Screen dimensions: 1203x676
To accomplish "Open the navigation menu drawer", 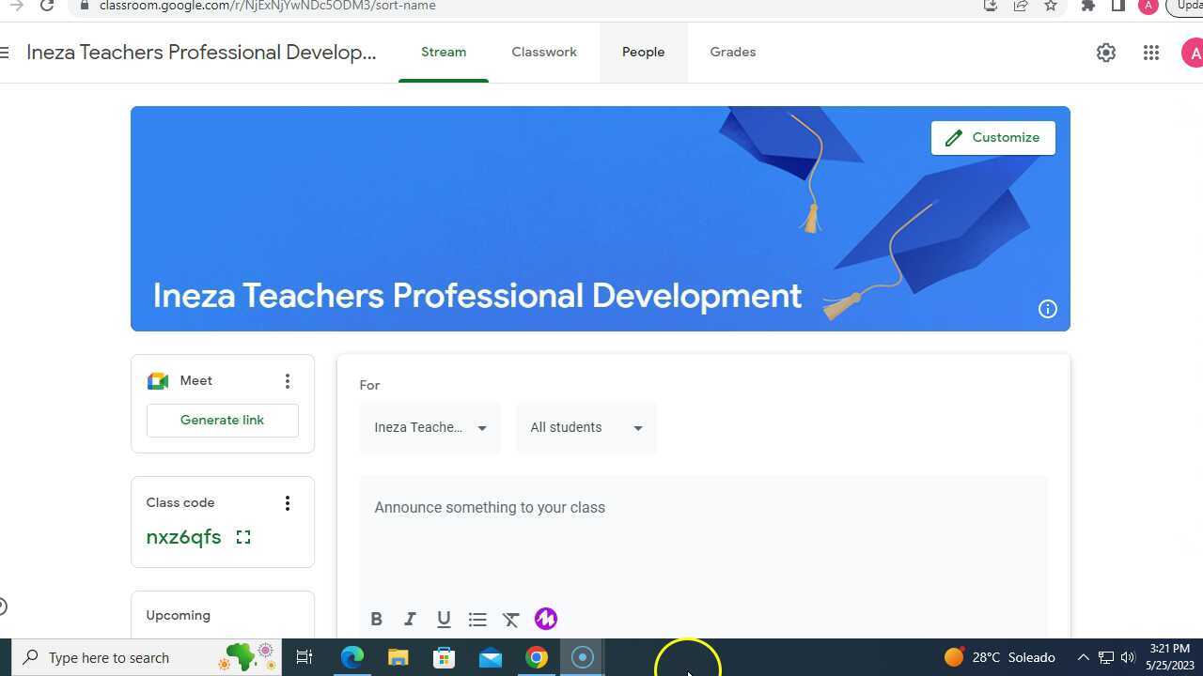I will pyautogui.click(x=8, y=53).
